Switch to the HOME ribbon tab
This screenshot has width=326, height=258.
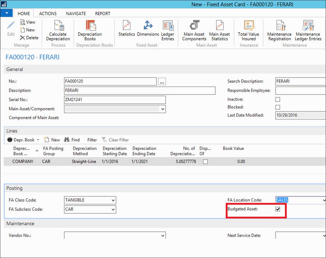(x=24, y=13)
